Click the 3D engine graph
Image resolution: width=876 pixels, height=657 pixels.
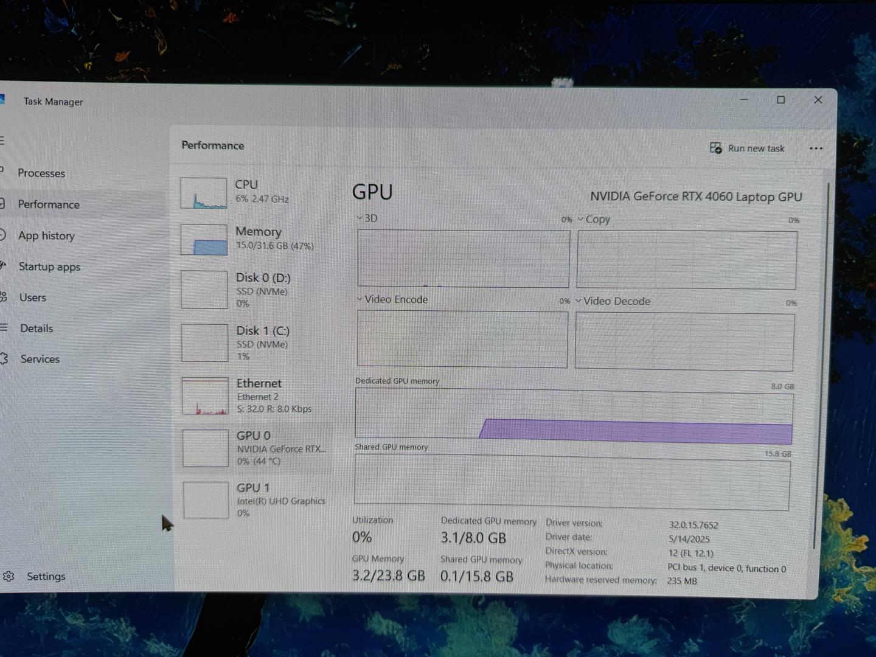pyautogui.click(x=464, y=258)
